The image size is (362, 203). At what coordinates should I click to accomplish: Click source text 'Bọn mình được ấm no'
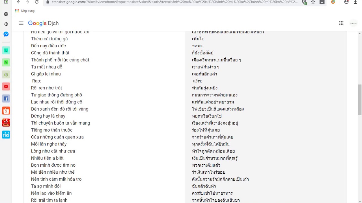coord(53,165)
